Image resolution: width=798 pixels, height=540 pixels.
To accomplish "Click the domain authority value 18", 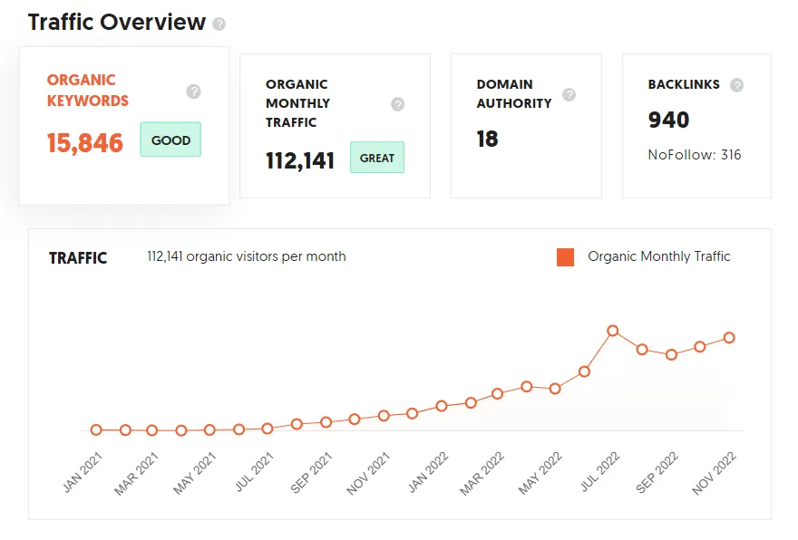I will pyautogui.click(x=487, y=139).
